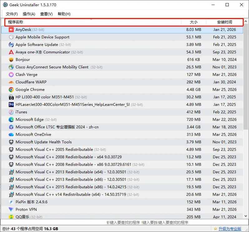Click the Microsoft OneDrive cloud icon

(x=11, y=135)
